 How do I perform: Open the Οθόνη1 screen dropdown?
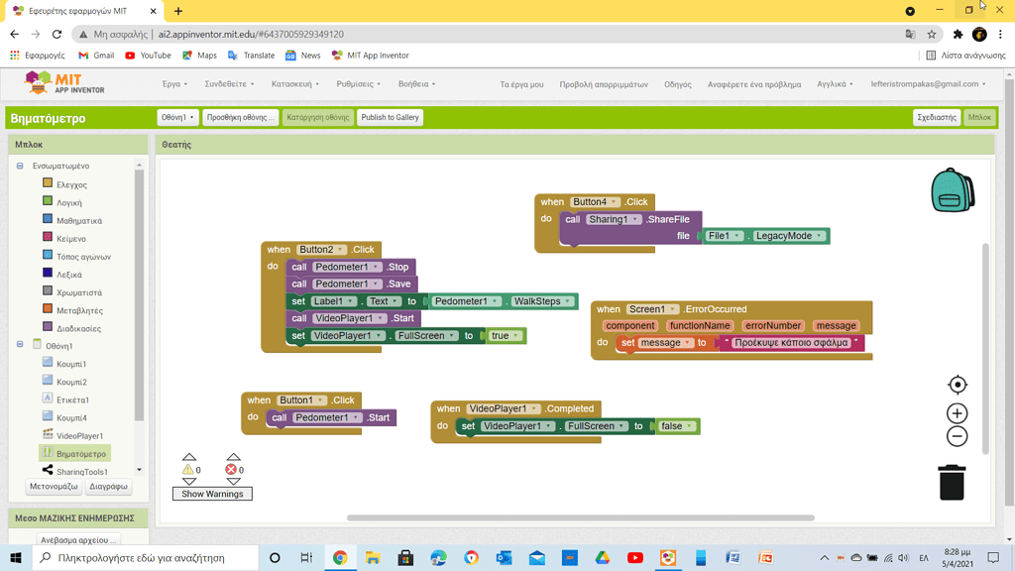pyautogui.click(x=177, y=117)
